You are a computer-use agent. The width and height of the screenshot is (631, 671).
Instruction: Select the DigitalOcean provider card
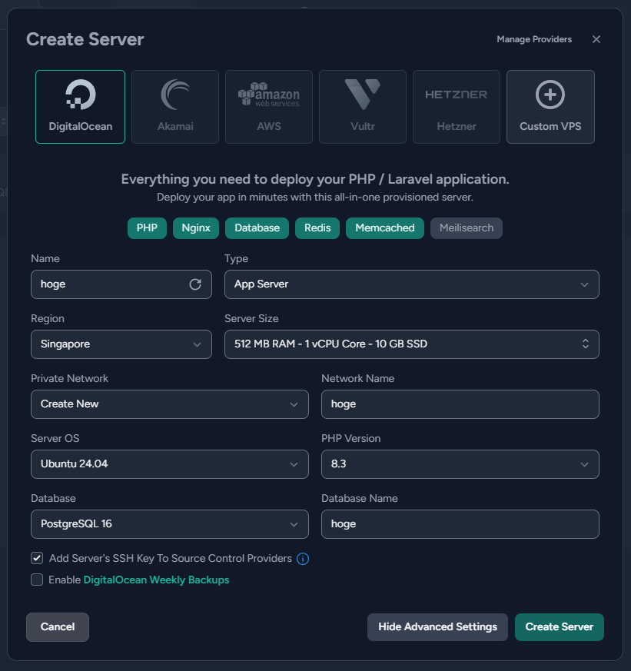(81, 107)
